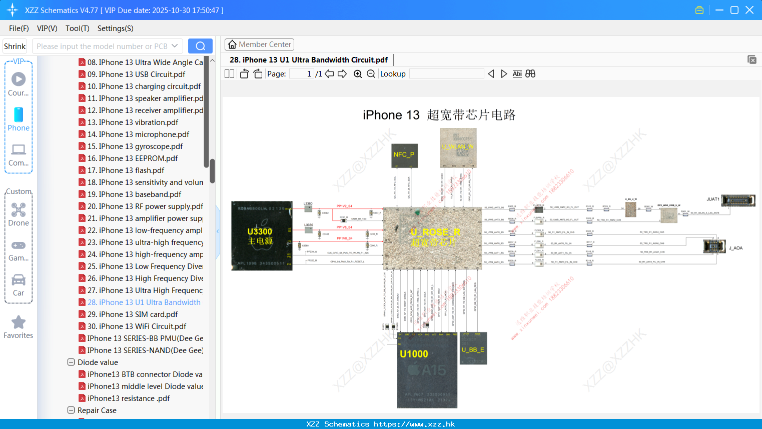Click the U_BB_E chip block
762x429 pixels.
coord(473,348)
